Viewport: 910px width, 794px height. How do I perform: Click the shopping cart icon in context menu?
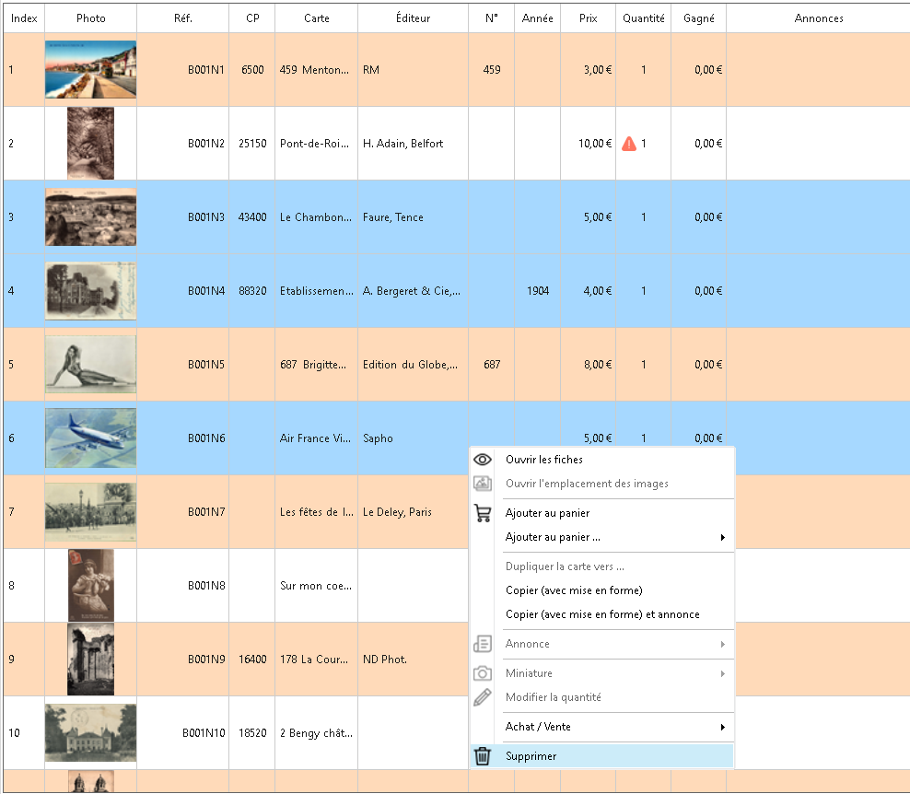pos(482,513)
